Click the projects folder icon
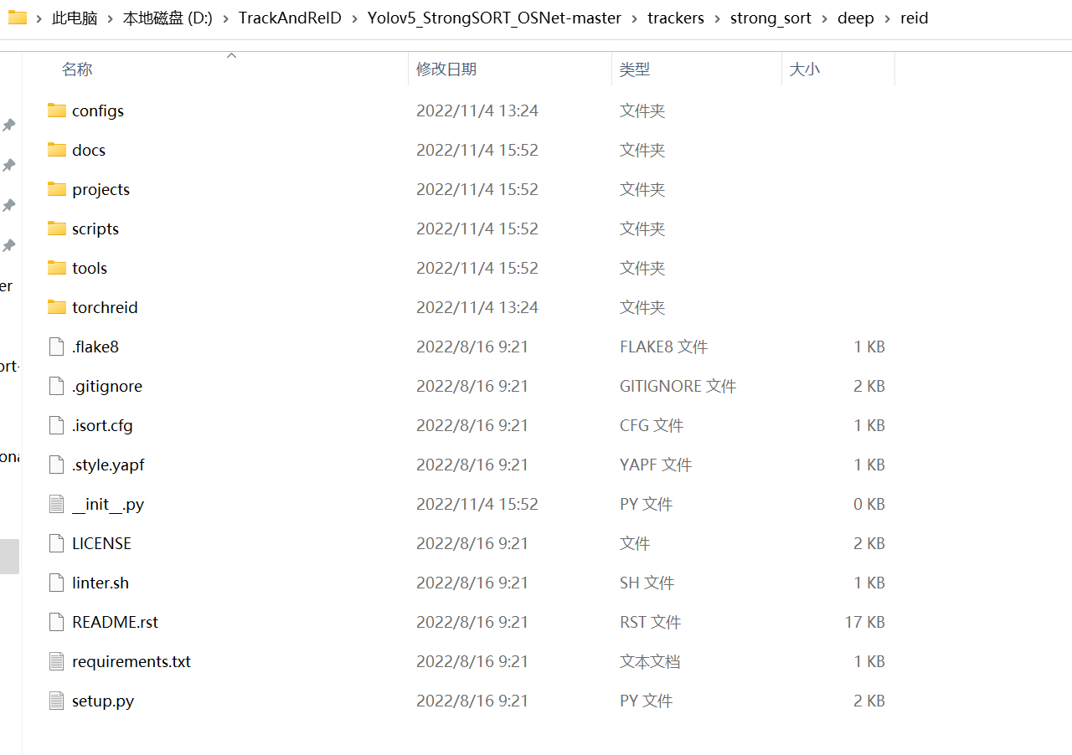1072x755 pixels. click(57, 189)
